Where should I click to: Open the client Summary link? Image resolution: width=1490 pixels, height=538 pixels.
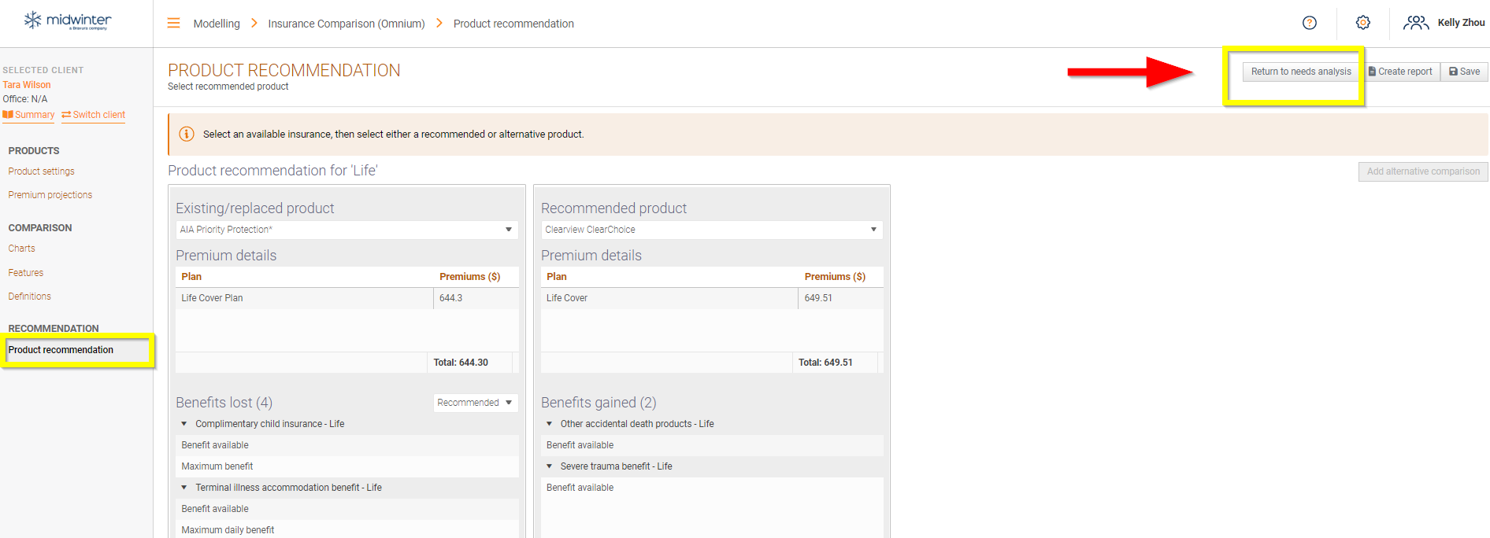click(x=29, y=115)
